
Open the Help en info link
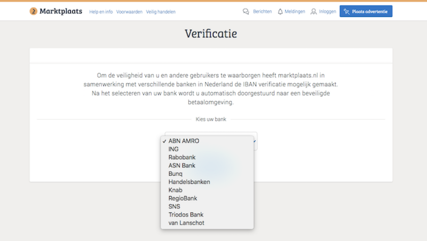(x=101, y=12)
